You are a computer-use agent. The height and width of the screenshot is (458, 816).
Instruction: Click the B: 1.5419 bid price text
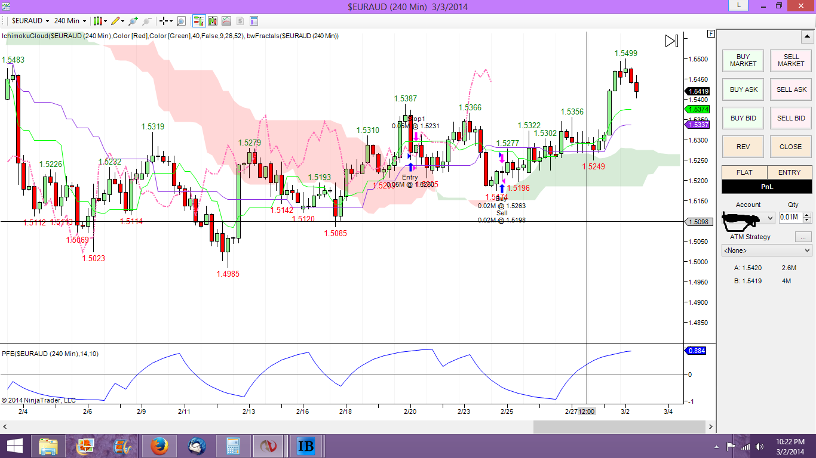coord(747,281)
